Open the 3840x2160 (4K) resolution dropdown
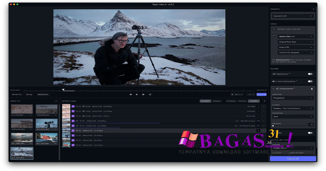Viewport: 326px width, 171px height. (295, 37)
